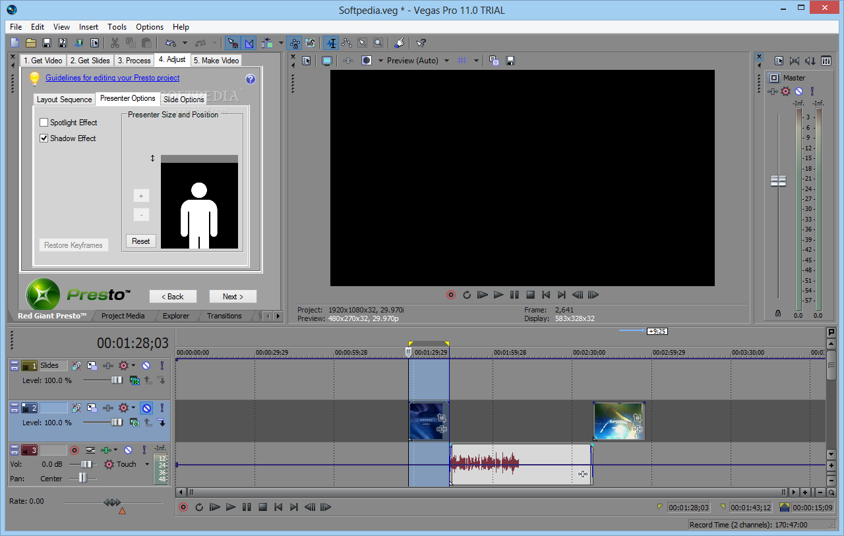Open Presto help question mark icon
This screenshot has height=536, width=844.
pos(250,79)
